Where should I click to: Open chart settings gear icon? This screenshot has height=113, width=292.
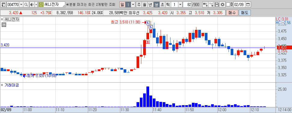(222, 5)
